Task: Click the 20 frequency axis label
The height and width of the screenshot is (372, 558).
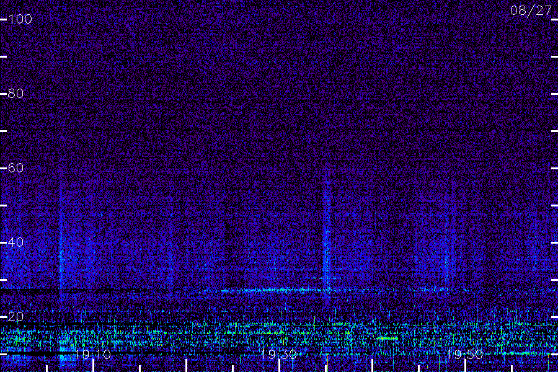Action: [15, 317]
